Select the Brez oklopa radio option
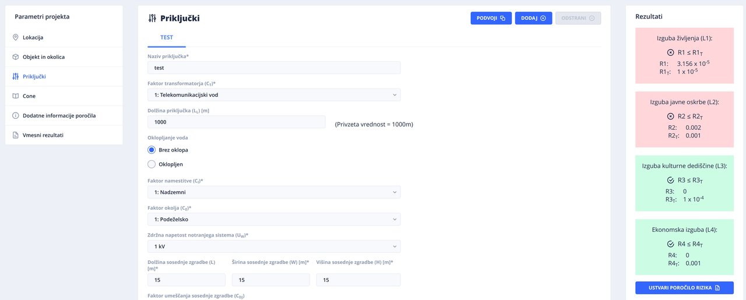The height and width of the screenshot is (300, 746). [x=152, y=150]
